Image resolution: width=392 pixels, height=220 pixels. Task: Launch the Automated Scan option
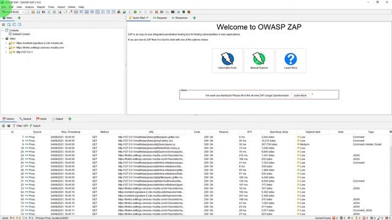[x=227, y=61]
